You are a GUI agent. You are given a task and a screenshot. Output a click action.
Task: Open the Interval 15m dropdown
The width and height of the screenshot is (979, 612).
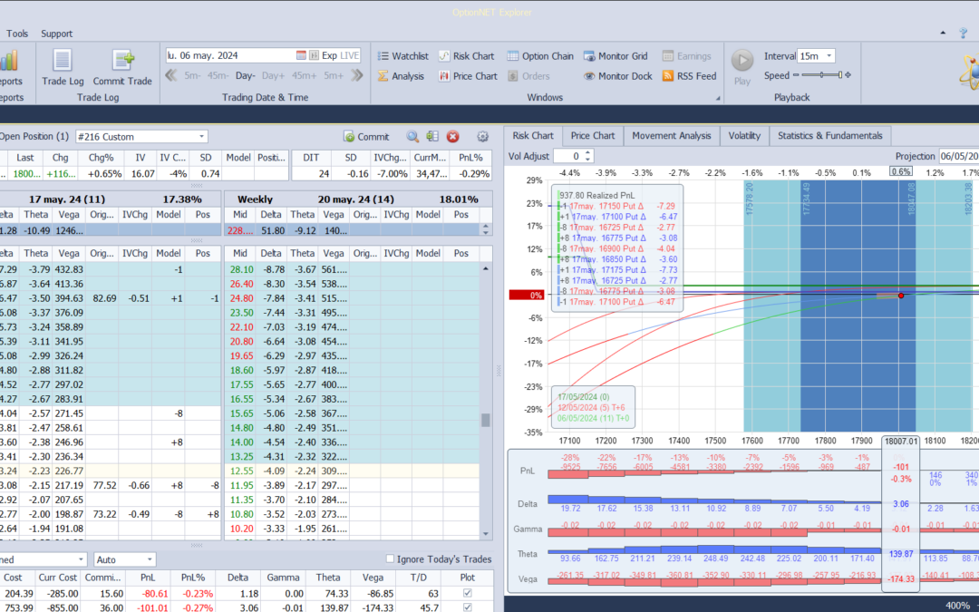click(x=829, y=55)
